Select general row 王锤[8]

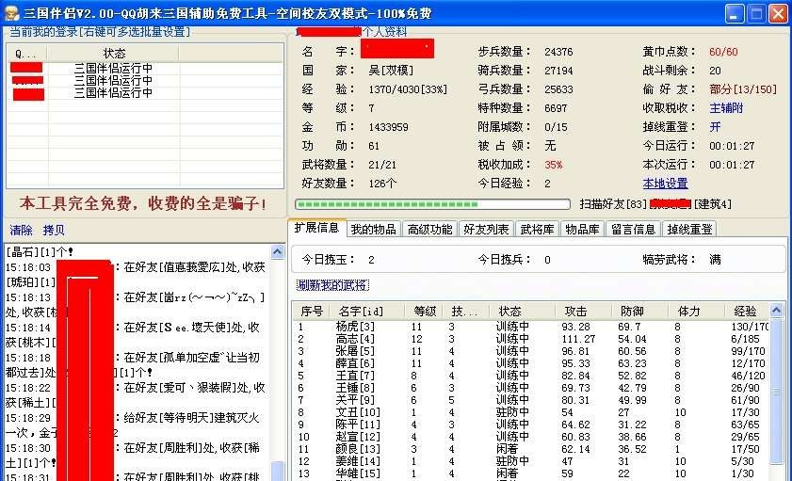[x=530, y=388]
